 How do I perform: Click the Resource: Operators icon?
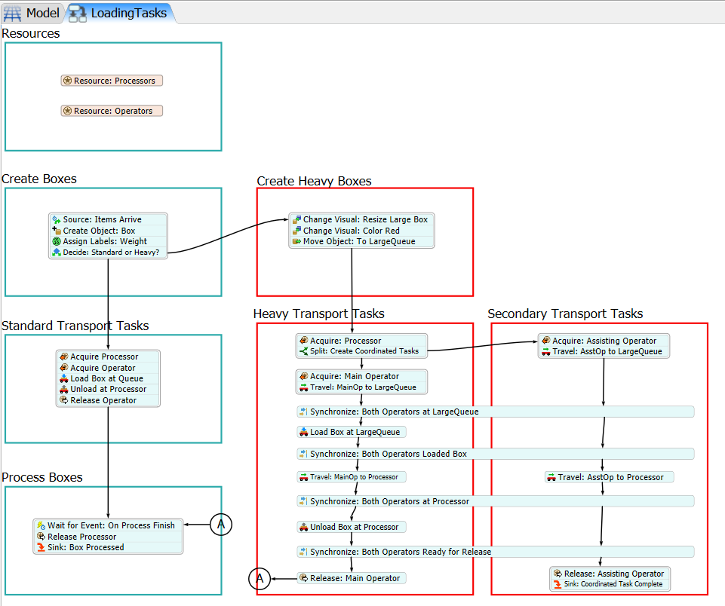coord(67,111)
